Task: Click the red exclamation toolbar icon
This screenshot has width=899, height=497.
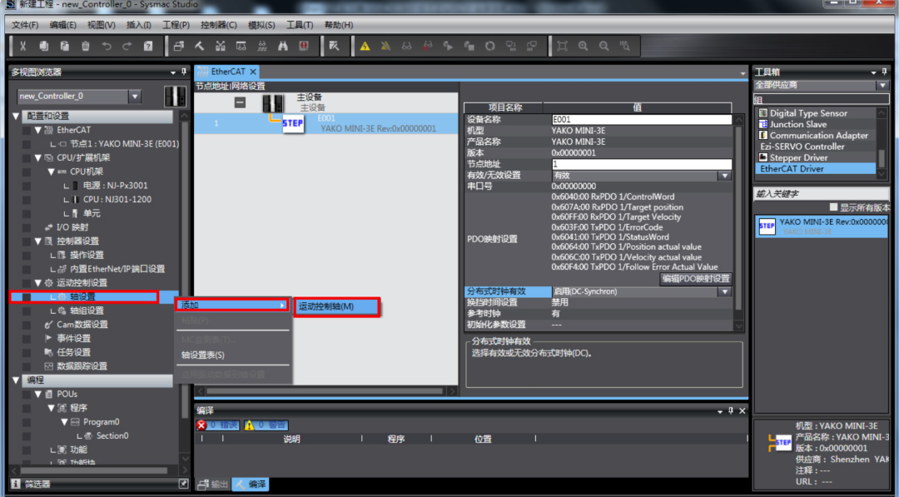Action: click(304, 46)
